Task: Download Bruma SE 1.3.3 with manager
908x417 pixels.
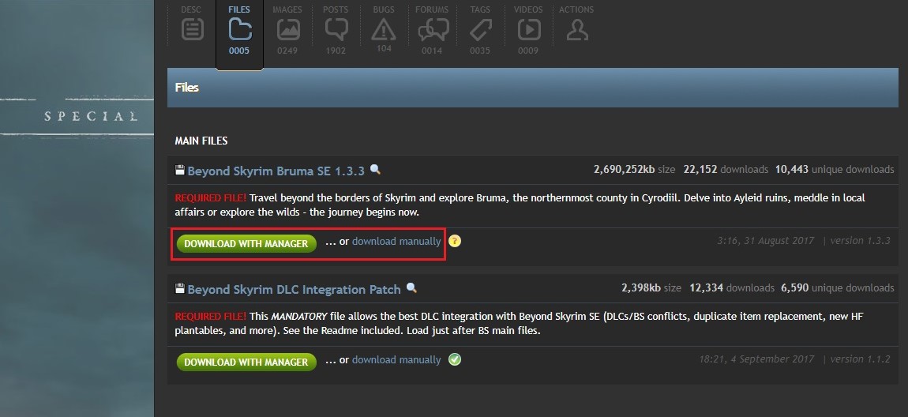Action: coord(246,243)
